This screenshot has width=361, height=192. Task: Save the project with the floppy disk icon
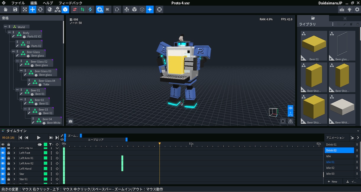point(15,9)
